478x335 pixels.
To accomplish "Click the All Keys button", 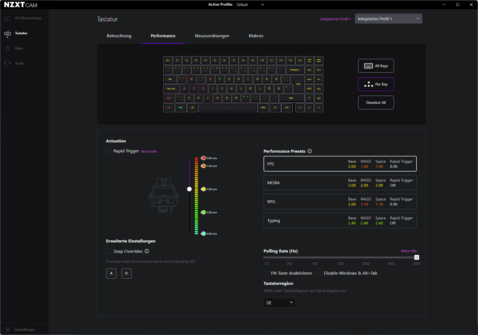I will point(376,66).
